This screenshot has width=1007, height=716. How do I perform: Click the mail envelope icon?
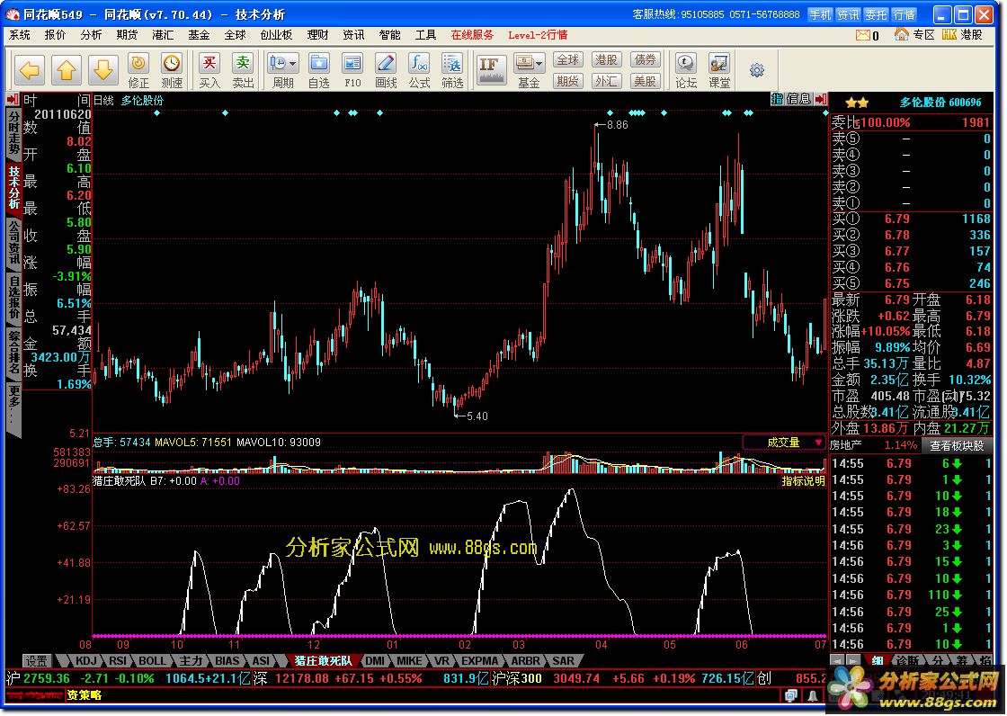(x=863, y=35)
